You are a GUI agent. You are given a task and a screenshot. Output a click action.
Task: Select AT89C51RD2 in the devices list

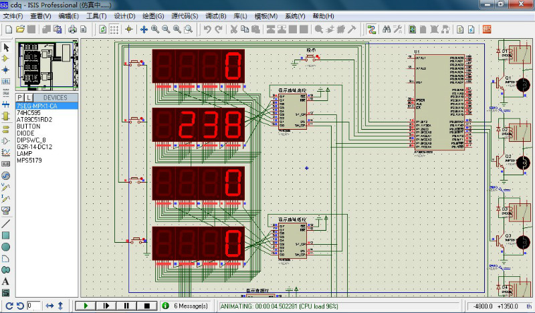pos(33,120)
